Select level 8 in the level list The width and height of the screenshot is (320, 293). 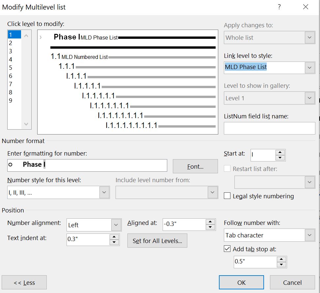coord(14,92)
